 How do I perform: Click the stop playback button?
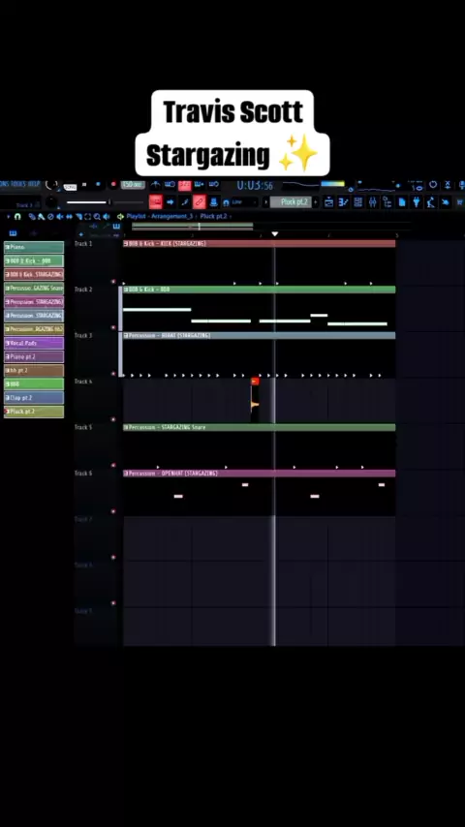84,185
